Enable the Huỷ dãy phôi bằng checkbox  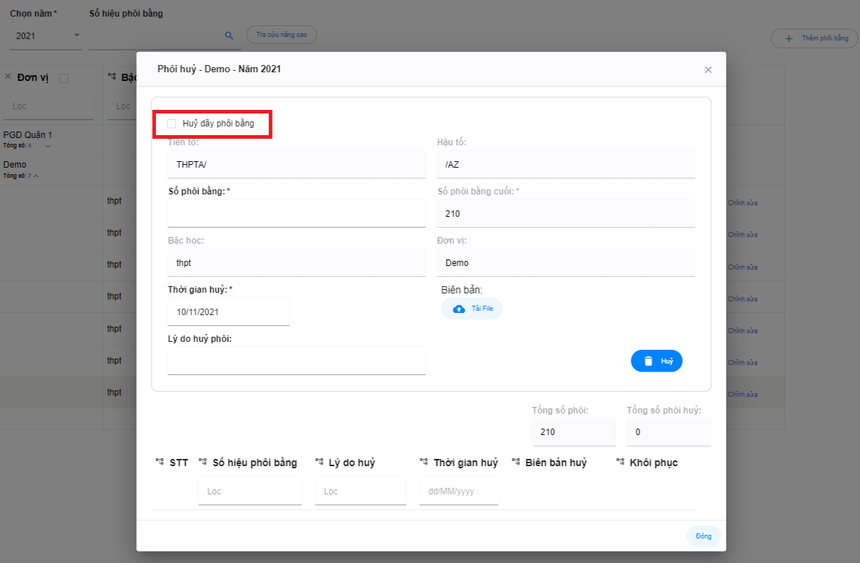click(171, 124)
